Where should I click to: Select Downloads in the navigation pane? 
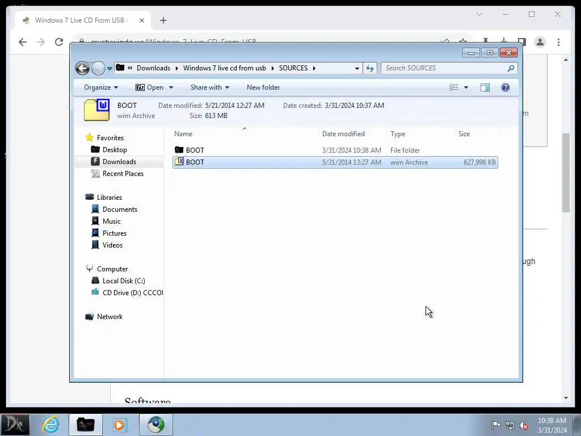(x=119, y=162)
